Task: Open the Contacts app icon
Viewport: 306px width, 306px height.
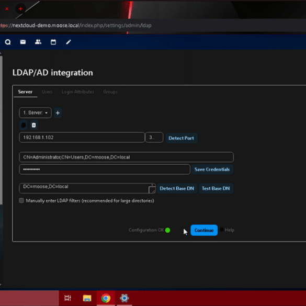Action: click(38, 42)
